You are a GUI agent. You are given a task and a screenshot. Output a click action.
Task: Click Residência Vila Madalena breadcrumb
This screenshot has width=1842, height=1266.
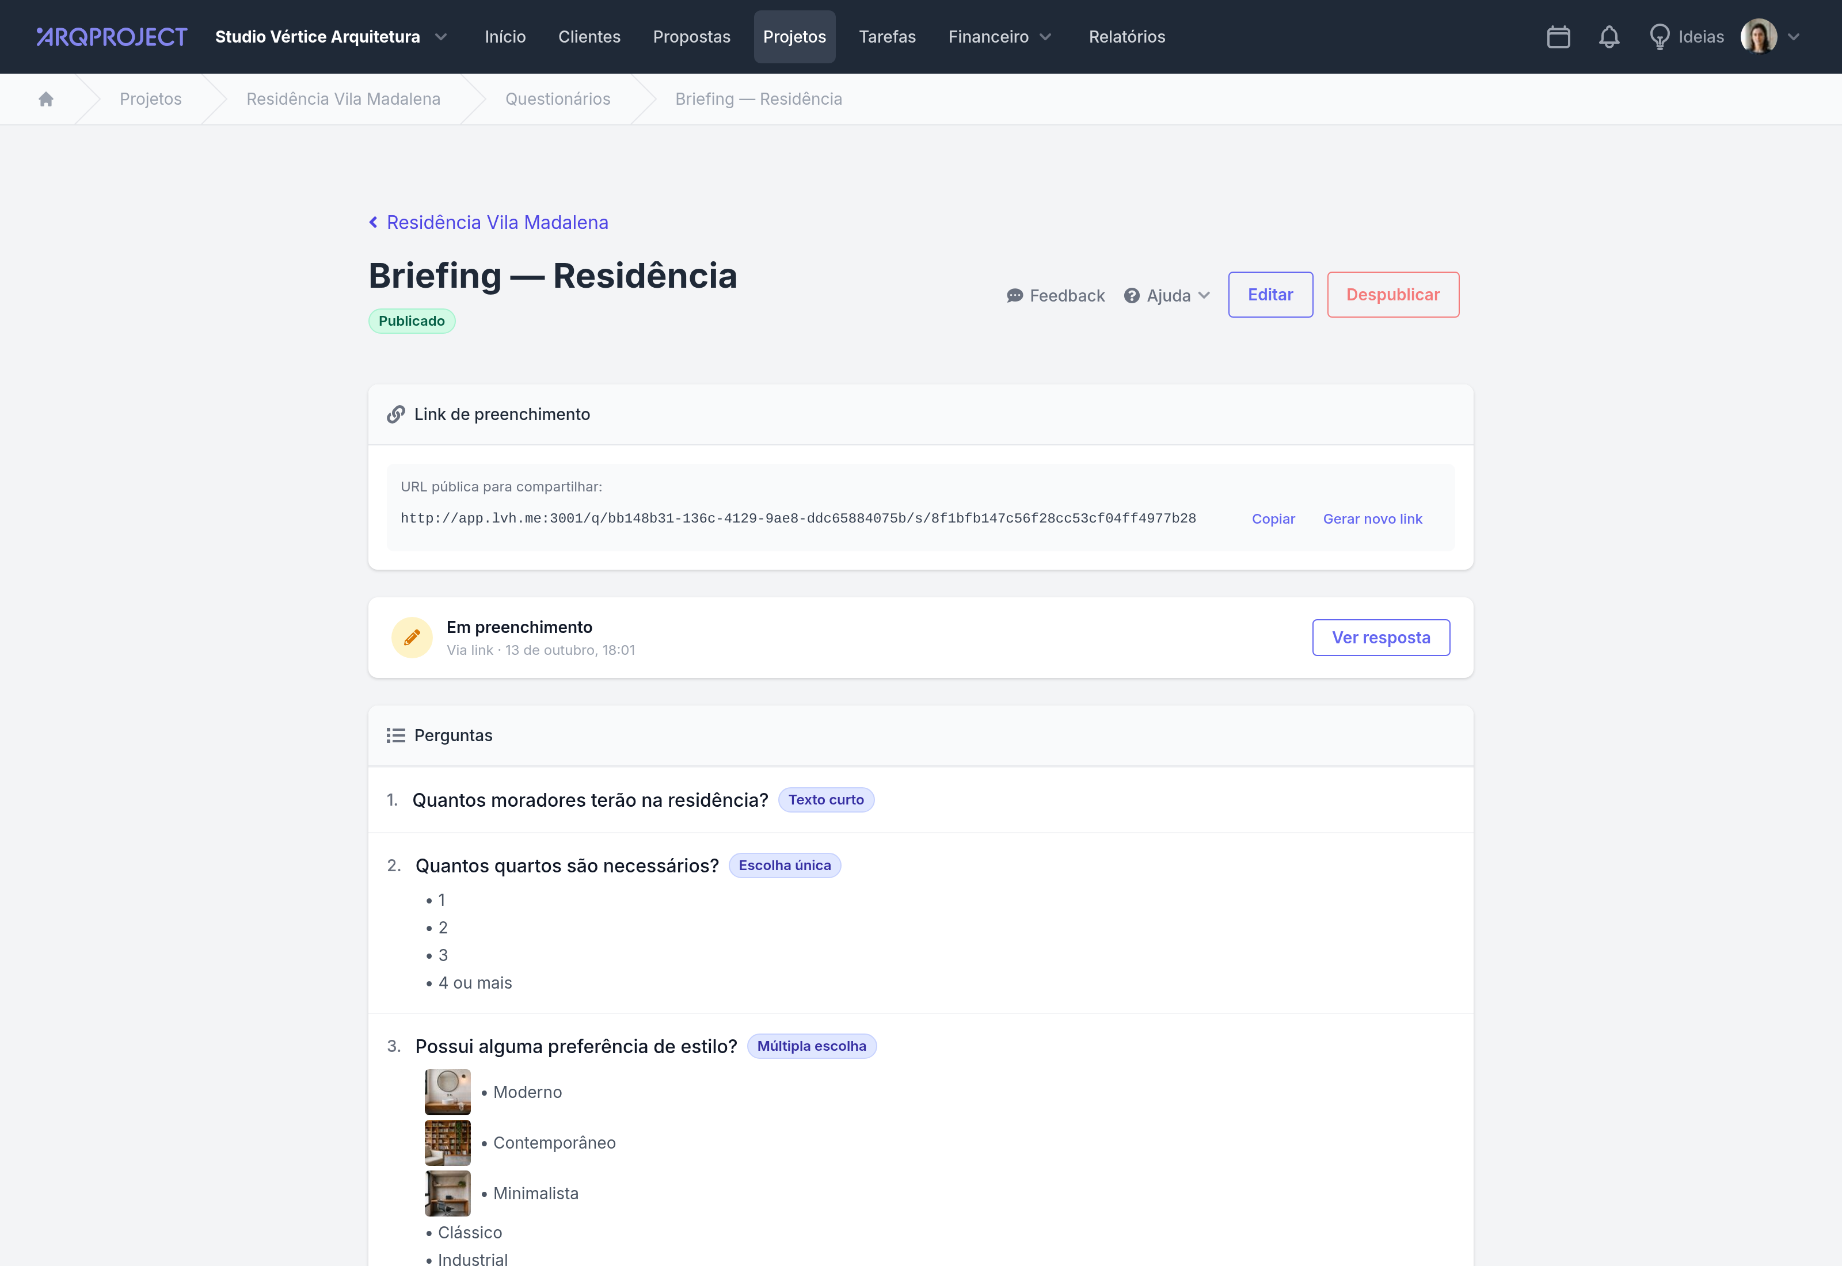(x=344, y=99)
